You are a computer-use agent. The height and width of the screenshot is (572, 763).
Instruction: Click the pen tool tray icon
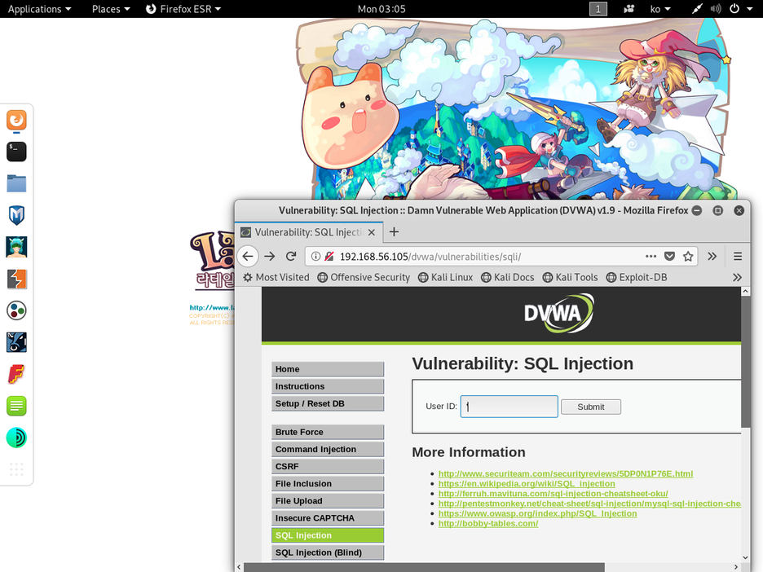[x=697, y=9]
